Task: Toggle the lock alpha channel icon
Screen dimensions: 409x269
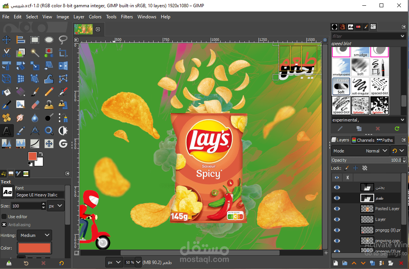Action: coord(365,168)
